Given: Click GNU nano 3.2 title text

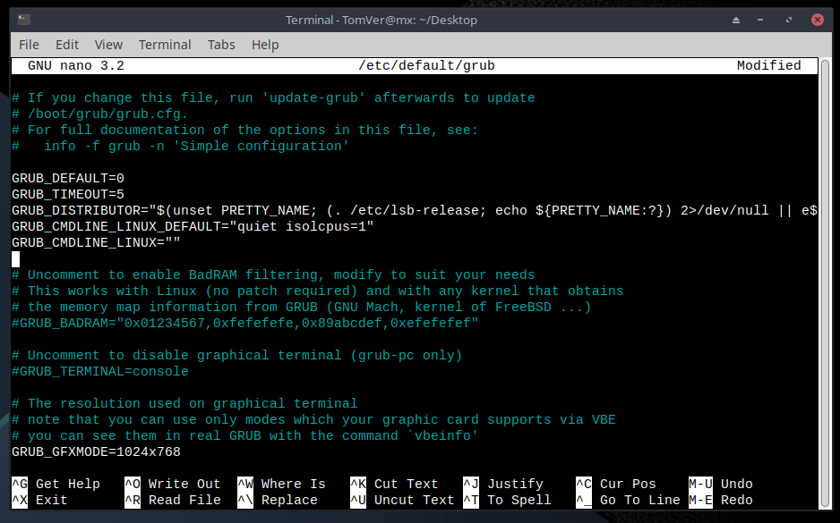Looking at the screenshot, I should [x=76, y=66].
